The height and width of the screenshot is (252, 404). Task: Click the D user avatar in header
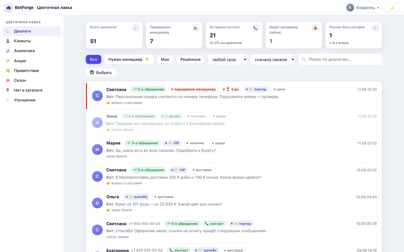pos(350,8)
